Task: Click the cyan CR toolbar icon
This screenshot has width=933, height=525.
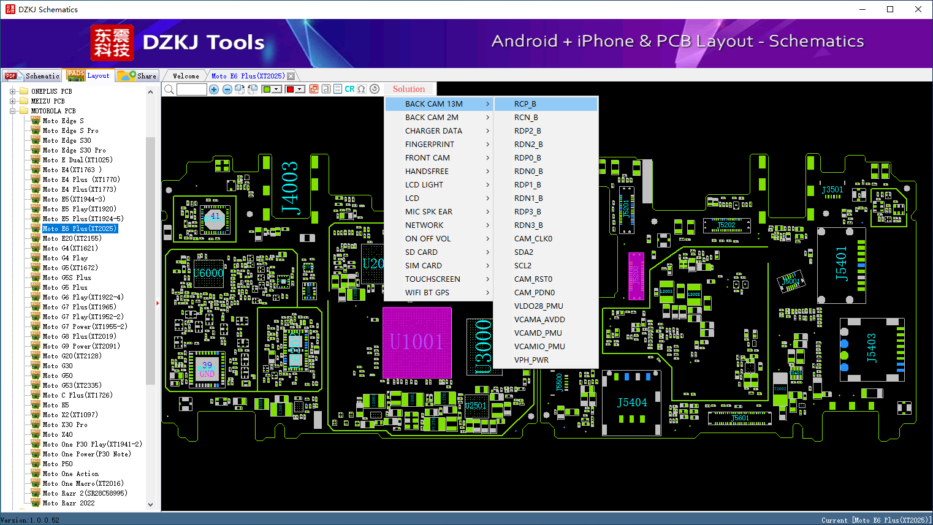Action: tap(349, 89)
